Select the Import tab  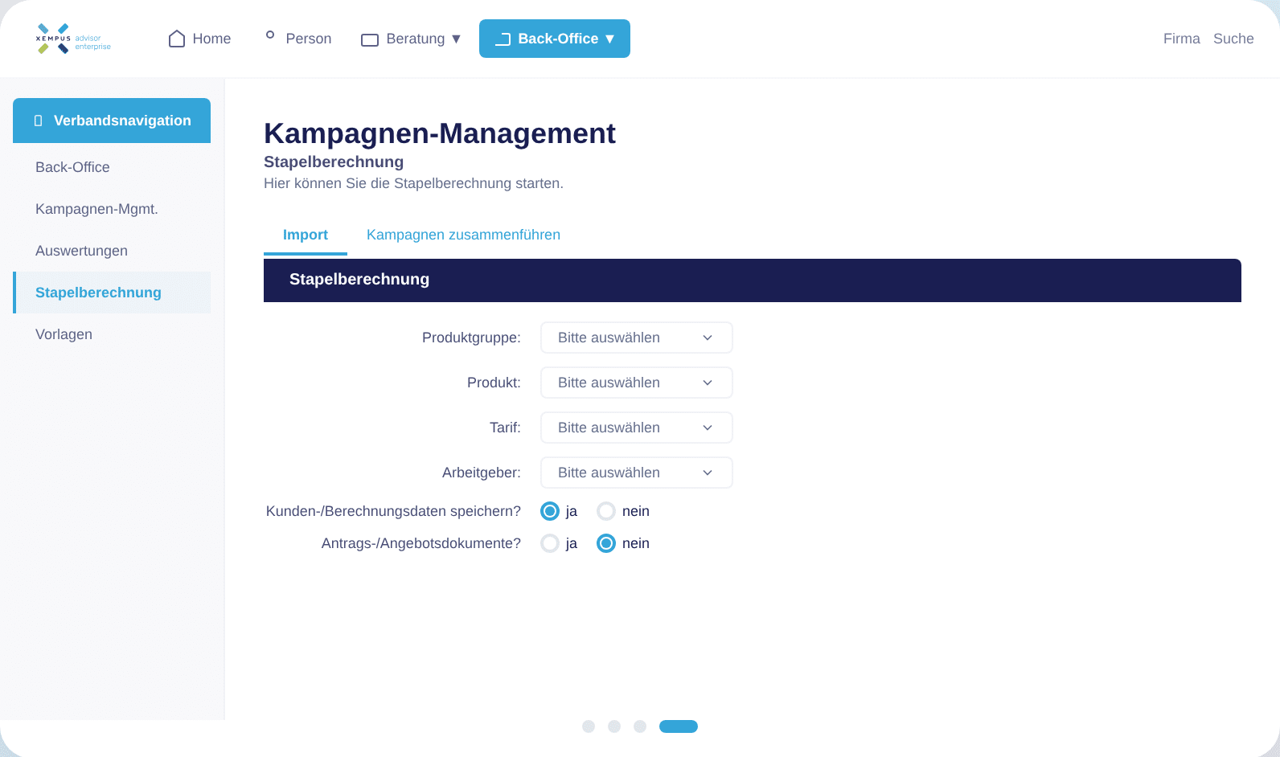click(306, 235)
